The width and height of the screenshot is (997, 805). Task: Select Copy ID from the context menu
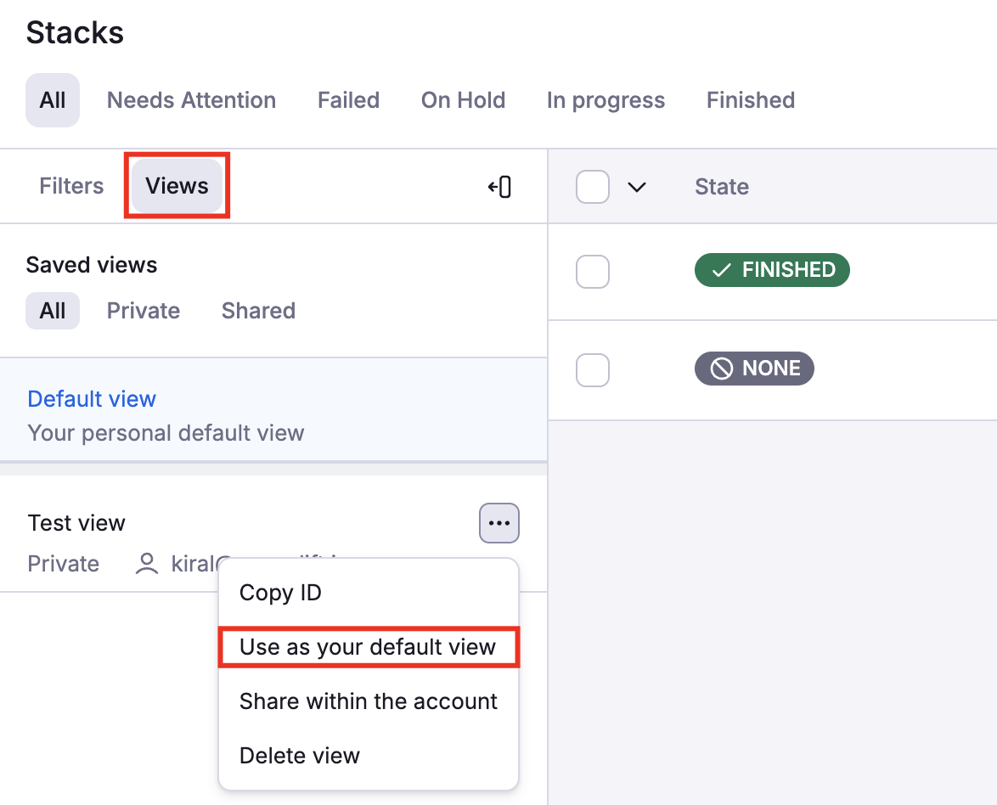tap(279, 593)
